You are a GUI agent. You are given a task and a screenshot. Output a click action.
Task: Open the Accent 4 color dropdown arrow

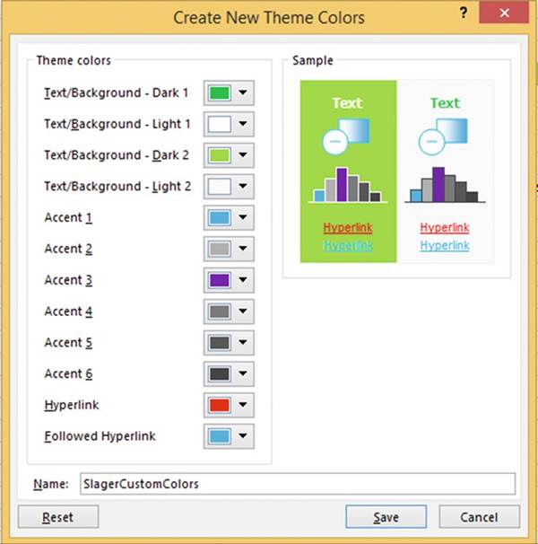[x=242, y=311]
